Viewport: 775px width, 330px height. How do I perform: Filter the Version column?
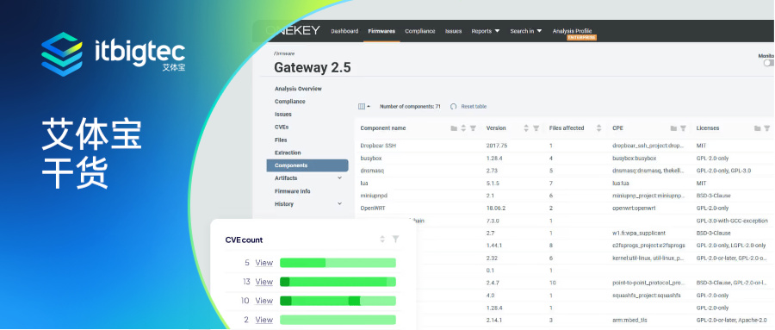coord(536,128)
